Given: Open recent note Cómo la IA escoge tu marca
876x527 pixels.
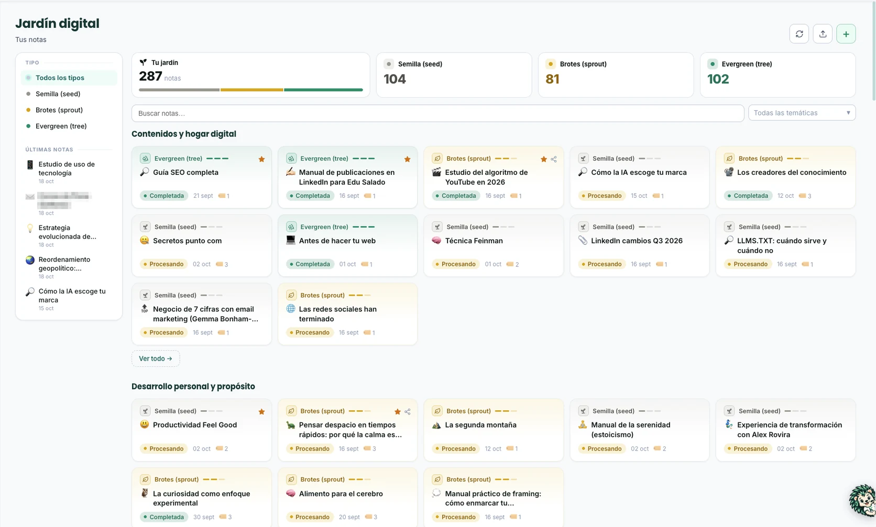Looking at the screenshot, I should (x=69, y=299).
